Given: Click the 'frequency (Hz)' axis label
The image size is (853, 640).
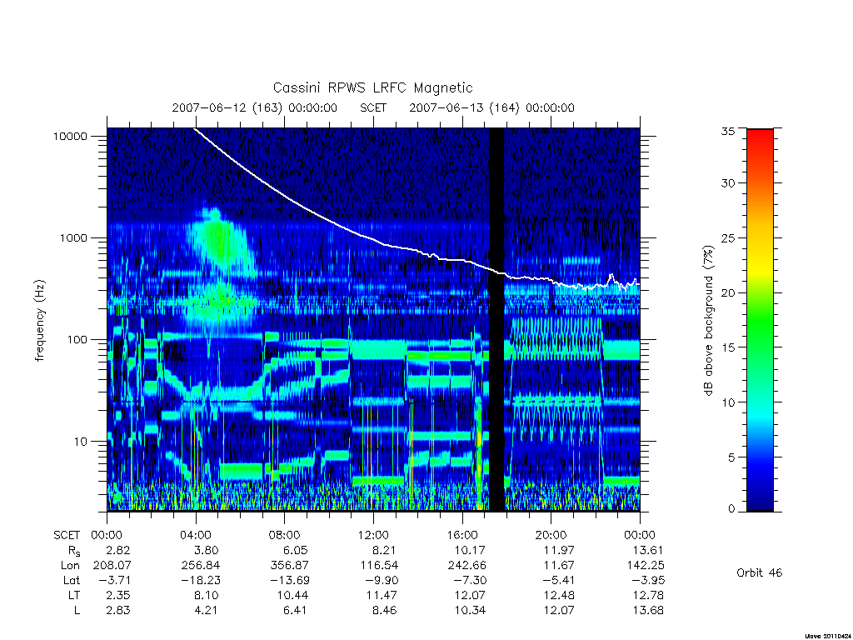Looking at the screenshot, I should pyautogui.click(x=40, y=321).
